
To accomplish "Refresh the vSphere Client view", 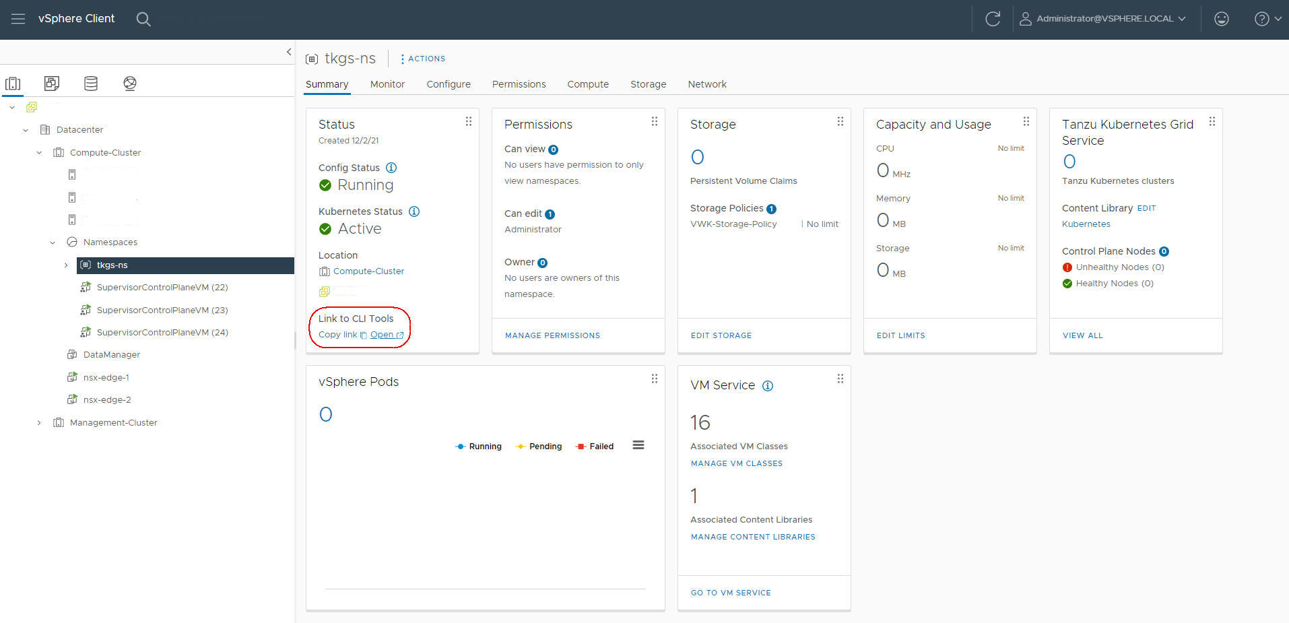I will (x=993, y=19).
